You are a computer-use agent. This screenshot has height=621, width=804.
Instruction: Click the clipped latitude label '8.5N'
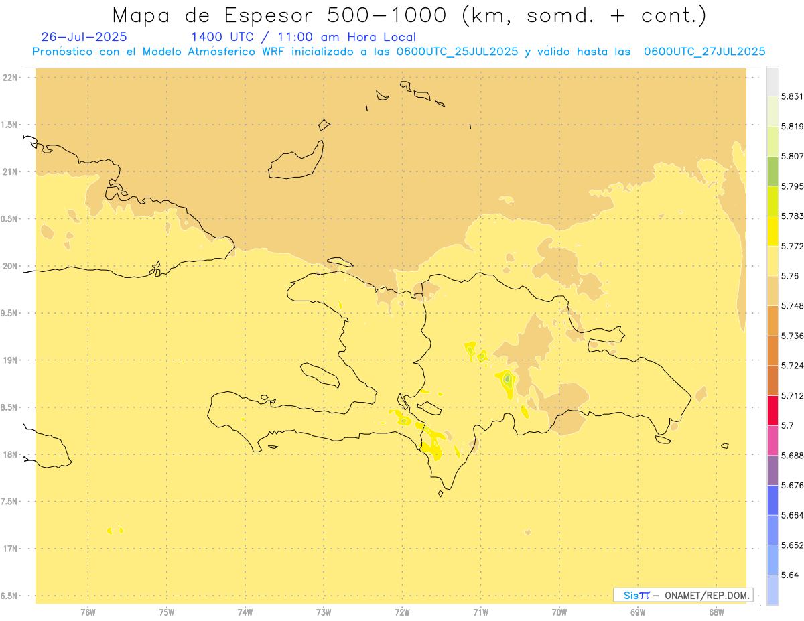(x=9, y=407)
